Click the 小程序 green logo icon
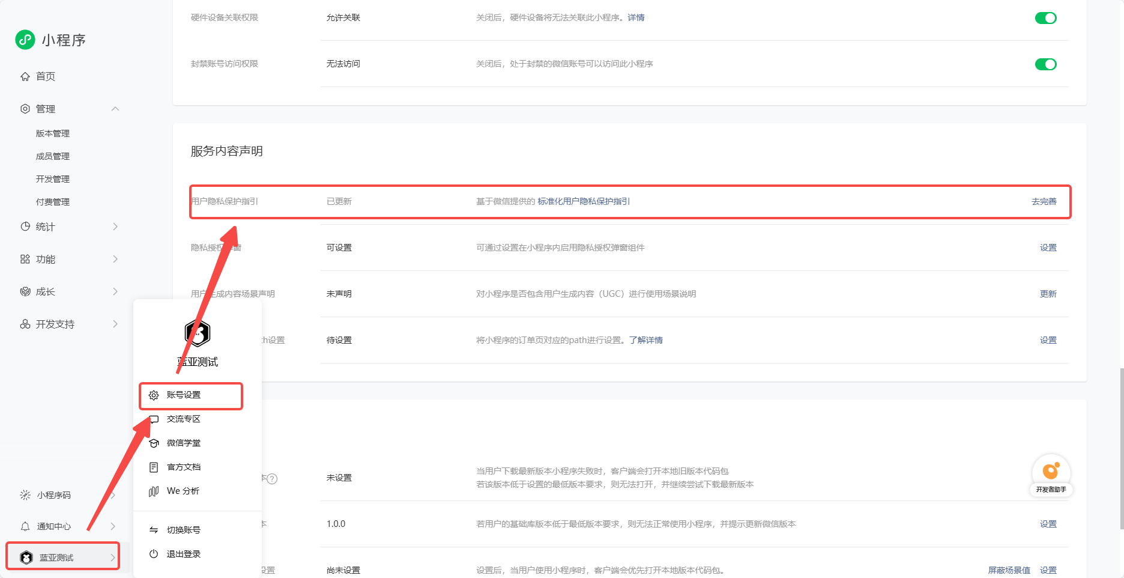This screenshot has height=578, width=1124. (x=25, y=40)
